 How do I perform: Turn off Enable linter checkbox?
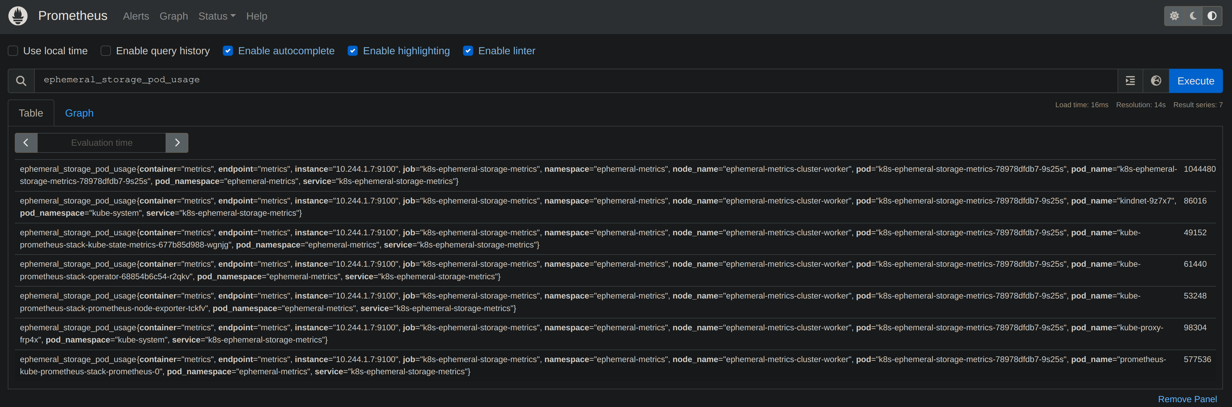pos(468,51)
